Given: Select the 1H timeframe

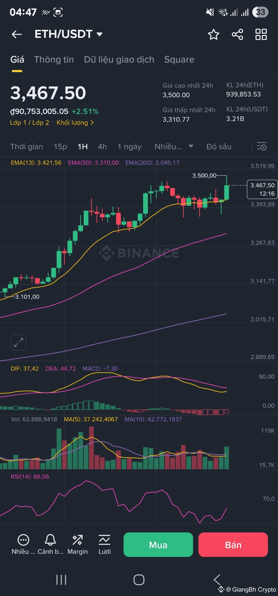Looking at the screenshot, I should coord(83,147).
